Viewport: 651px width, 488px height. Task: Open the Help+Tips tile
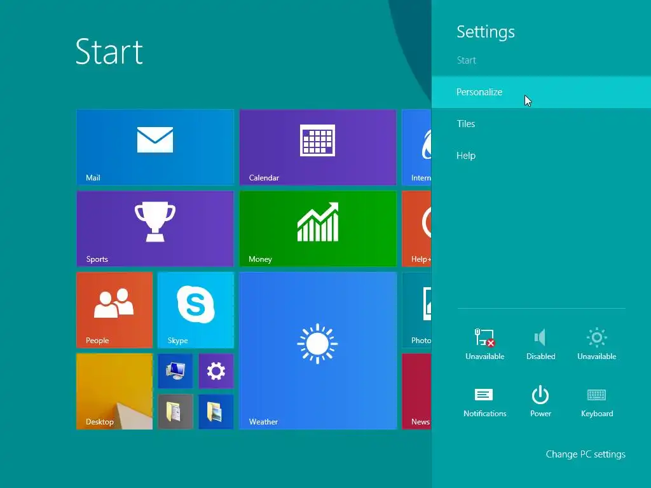pyautogui.click(x=417, y=229)
